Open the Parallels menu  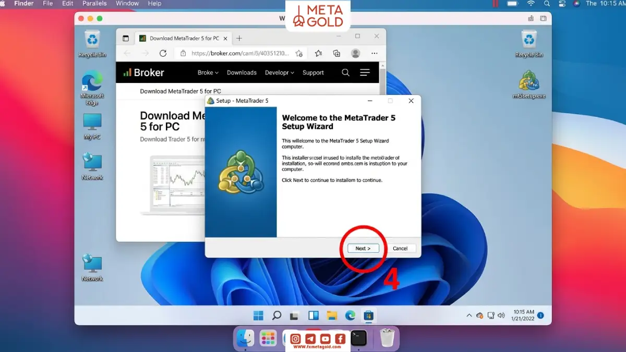pos(94,3)
